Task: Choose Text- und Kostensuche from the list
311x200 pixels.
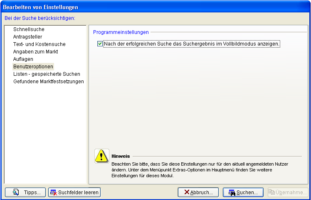Action: point(39,44)
